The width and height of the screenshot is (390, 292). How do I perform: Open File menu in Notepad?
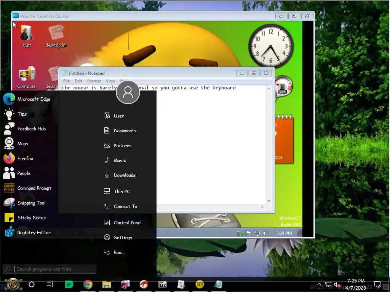(66, 81)
